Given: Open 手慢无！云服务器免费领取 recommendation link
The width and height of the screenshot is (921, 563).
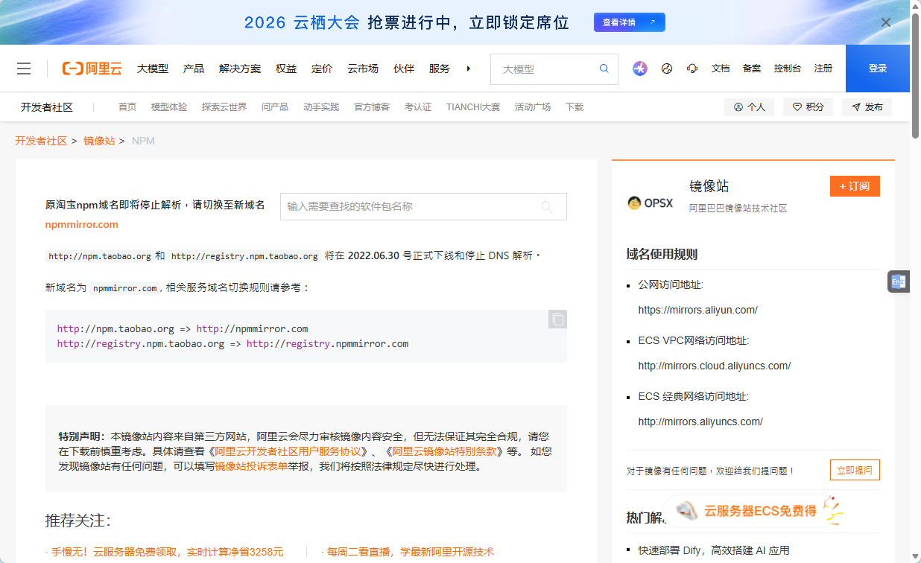Looking at the screenshot, I should (x=167, y=552).
